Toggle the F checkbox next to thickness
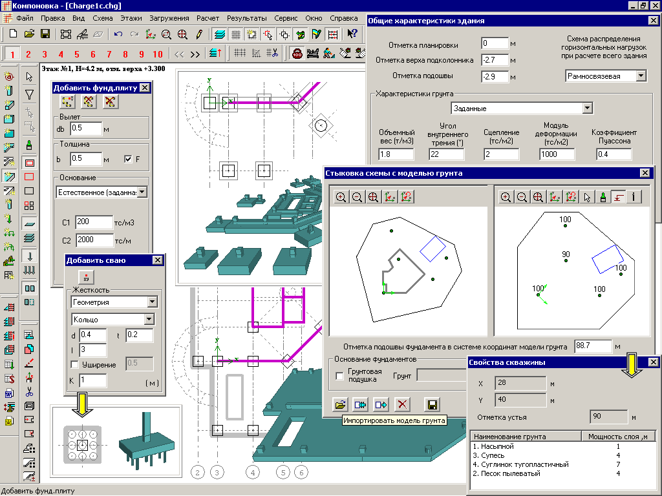Viewport: 662px width, 496px height. pos(128,159)
